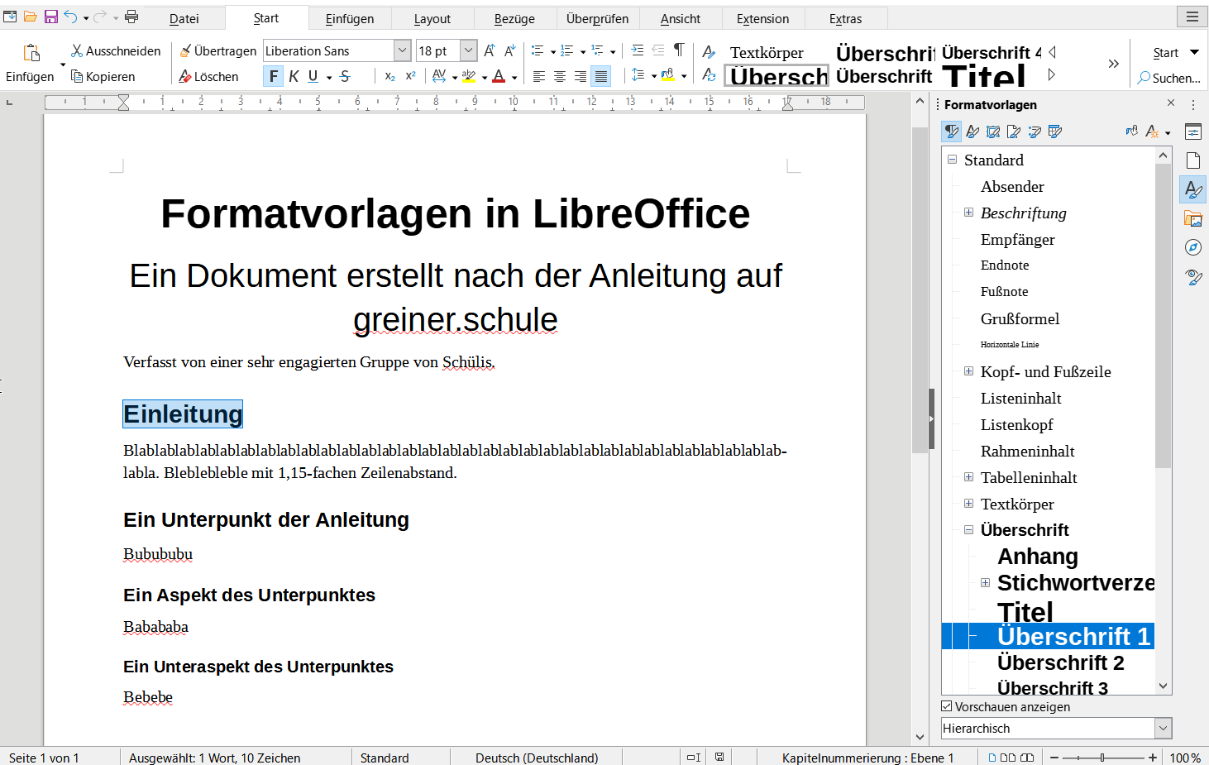Collapse the Standard style tree node

(x=953, y=160)
